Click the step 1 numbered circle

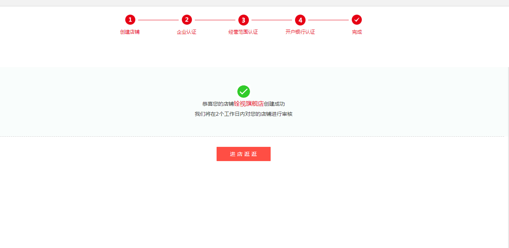click(130, 20)
